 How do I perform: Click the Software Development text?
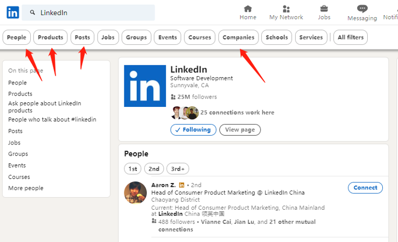201,78
